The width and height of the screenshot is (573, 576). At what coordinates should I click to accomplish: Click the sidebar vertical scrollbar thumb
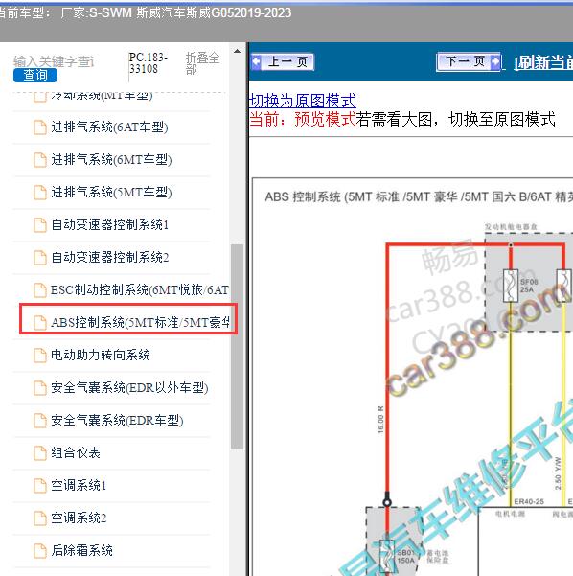[x=238, y=346]
